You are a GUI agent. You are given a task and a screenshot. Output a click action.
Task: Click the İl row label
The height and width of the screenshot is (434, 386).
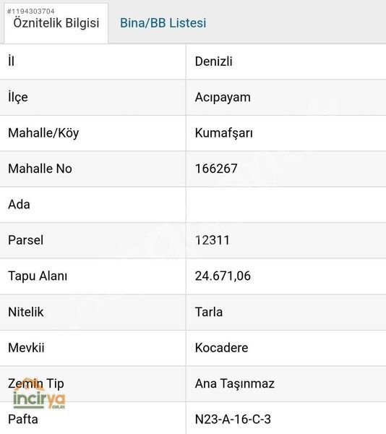point(11,61)
